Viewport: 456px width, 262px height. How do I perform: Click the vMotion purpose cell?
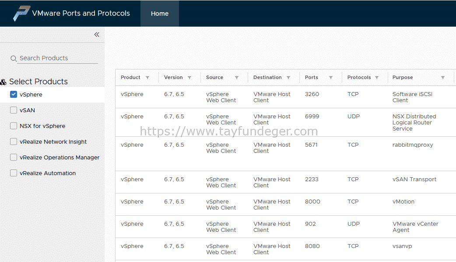403,202
